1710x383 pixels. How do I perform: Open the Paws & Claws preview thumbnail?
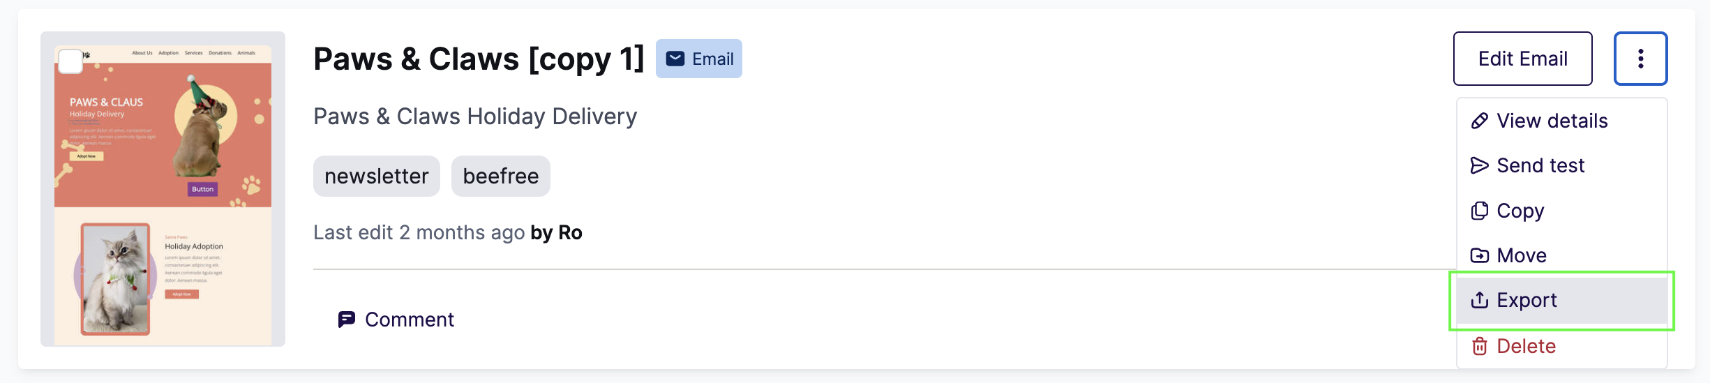pyautogui.click(x=163, y=189)
